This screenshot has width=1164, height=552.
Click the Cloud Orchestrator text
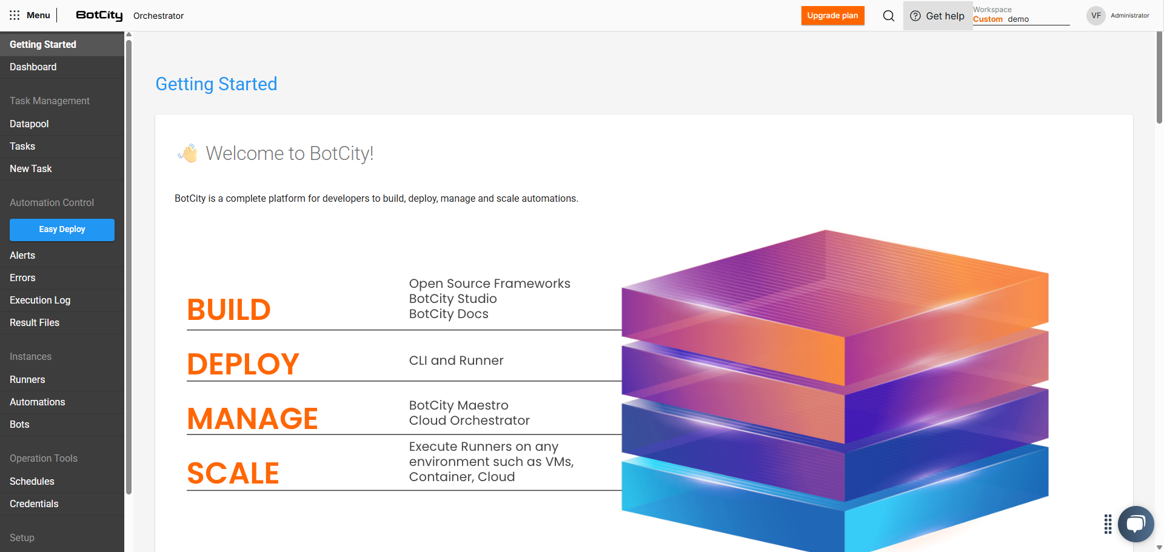[469, 421]
